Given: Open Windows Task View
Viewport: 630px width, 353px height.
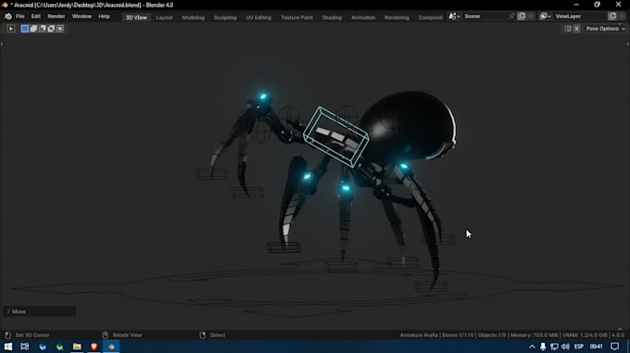Looking at the screenshot, I should (x=25, y=347).
